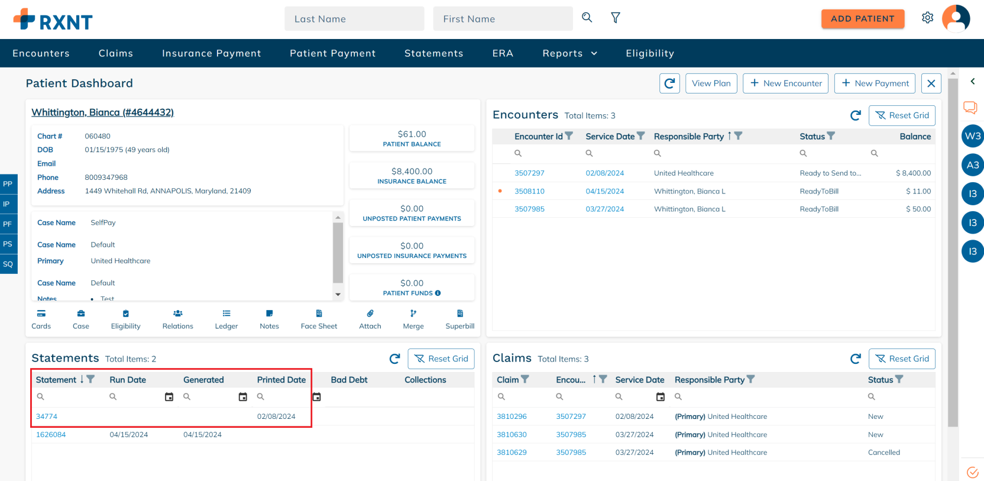Click the ADD PATIENT button
Viewport: 984px width, 481px height.
863,19
